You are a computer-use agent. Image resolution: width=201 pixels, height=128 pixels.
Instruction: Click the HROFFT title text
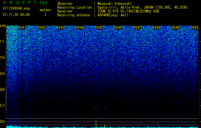(20, 3)
